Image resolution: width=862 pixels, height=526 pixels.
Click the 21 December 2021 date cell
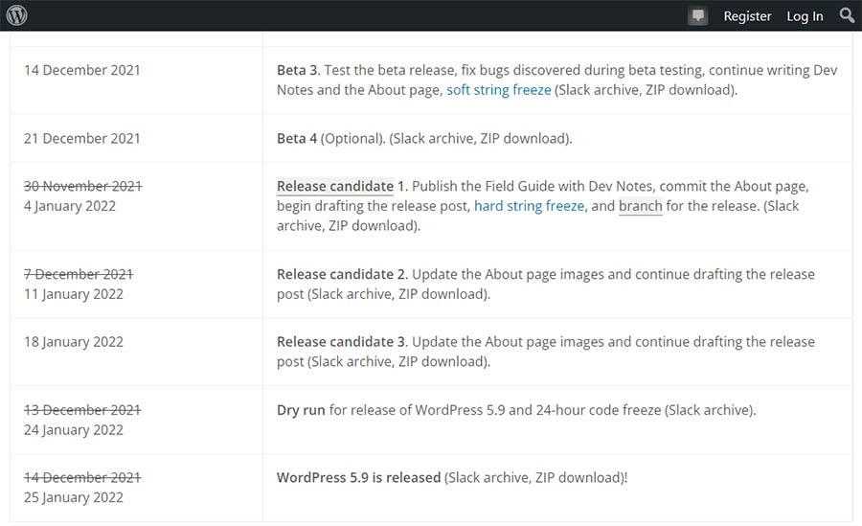pos(82,138)
